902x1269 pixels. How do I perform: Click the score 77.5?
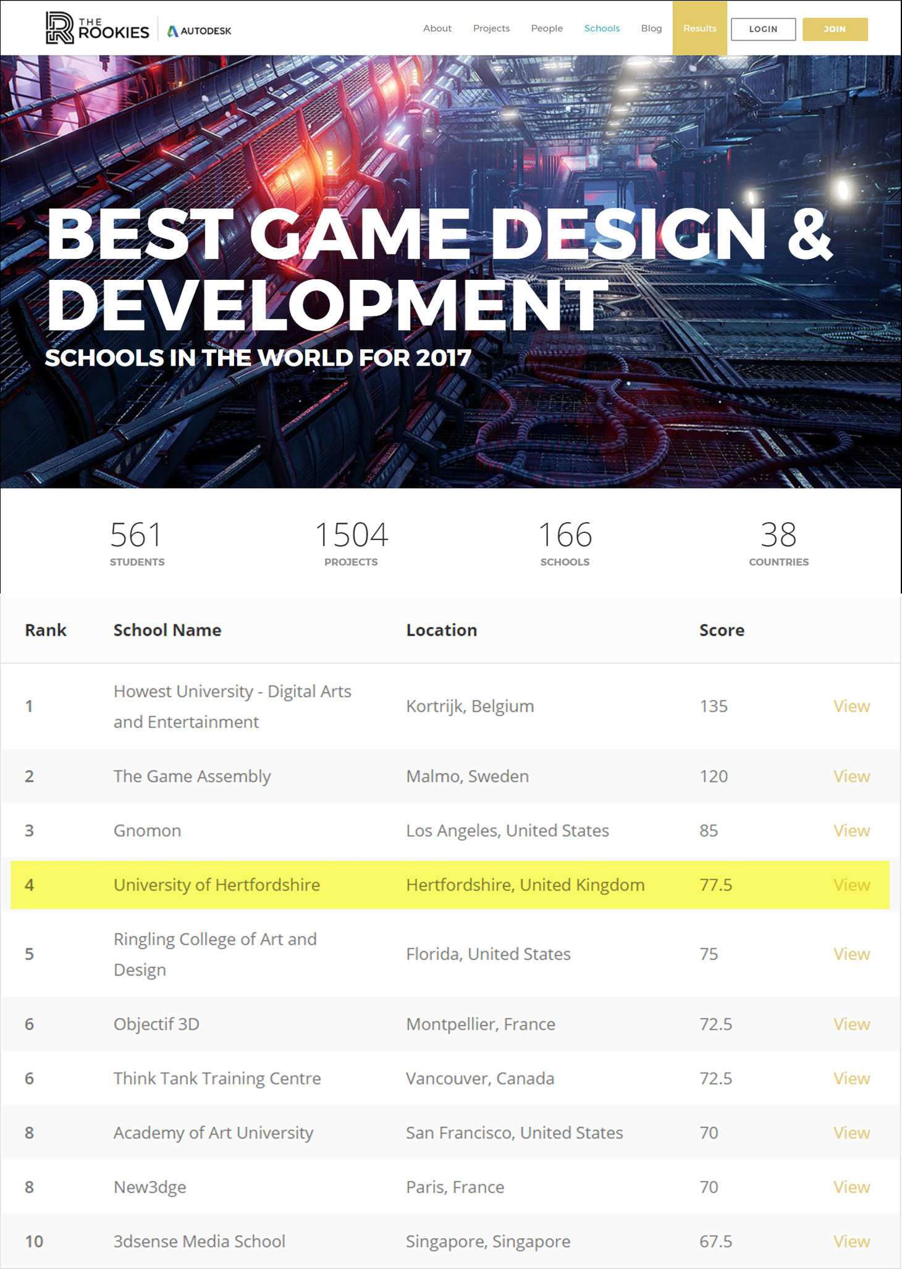(715, 885)
